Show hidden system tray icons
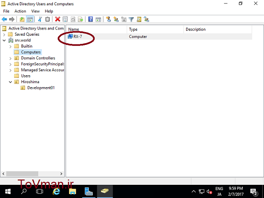The height and width of the screenshot is (198, 264). tap(194, 191)
